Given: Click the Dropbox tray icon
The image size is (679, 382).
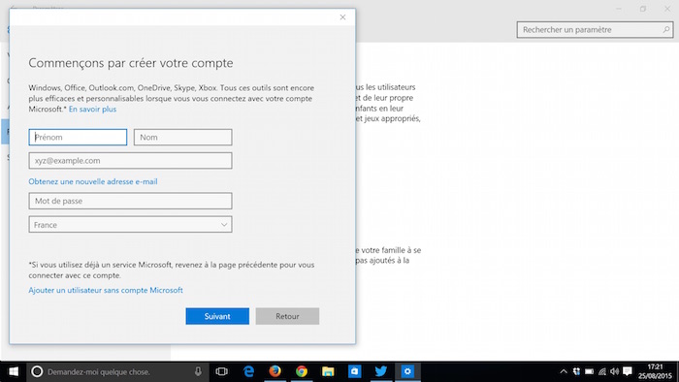Looking at the screenshot, I should pyautogui.click(x=576, y=371).
